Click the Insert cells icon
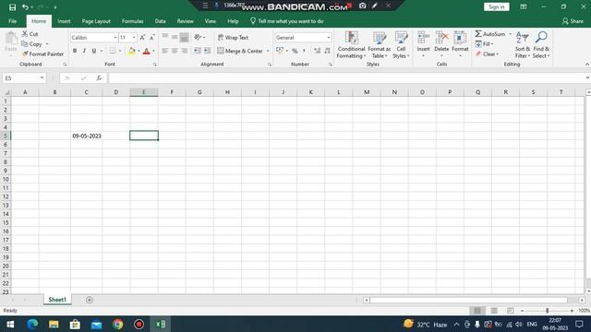This screenshot has width=591, height=332. tap(423, 38)
